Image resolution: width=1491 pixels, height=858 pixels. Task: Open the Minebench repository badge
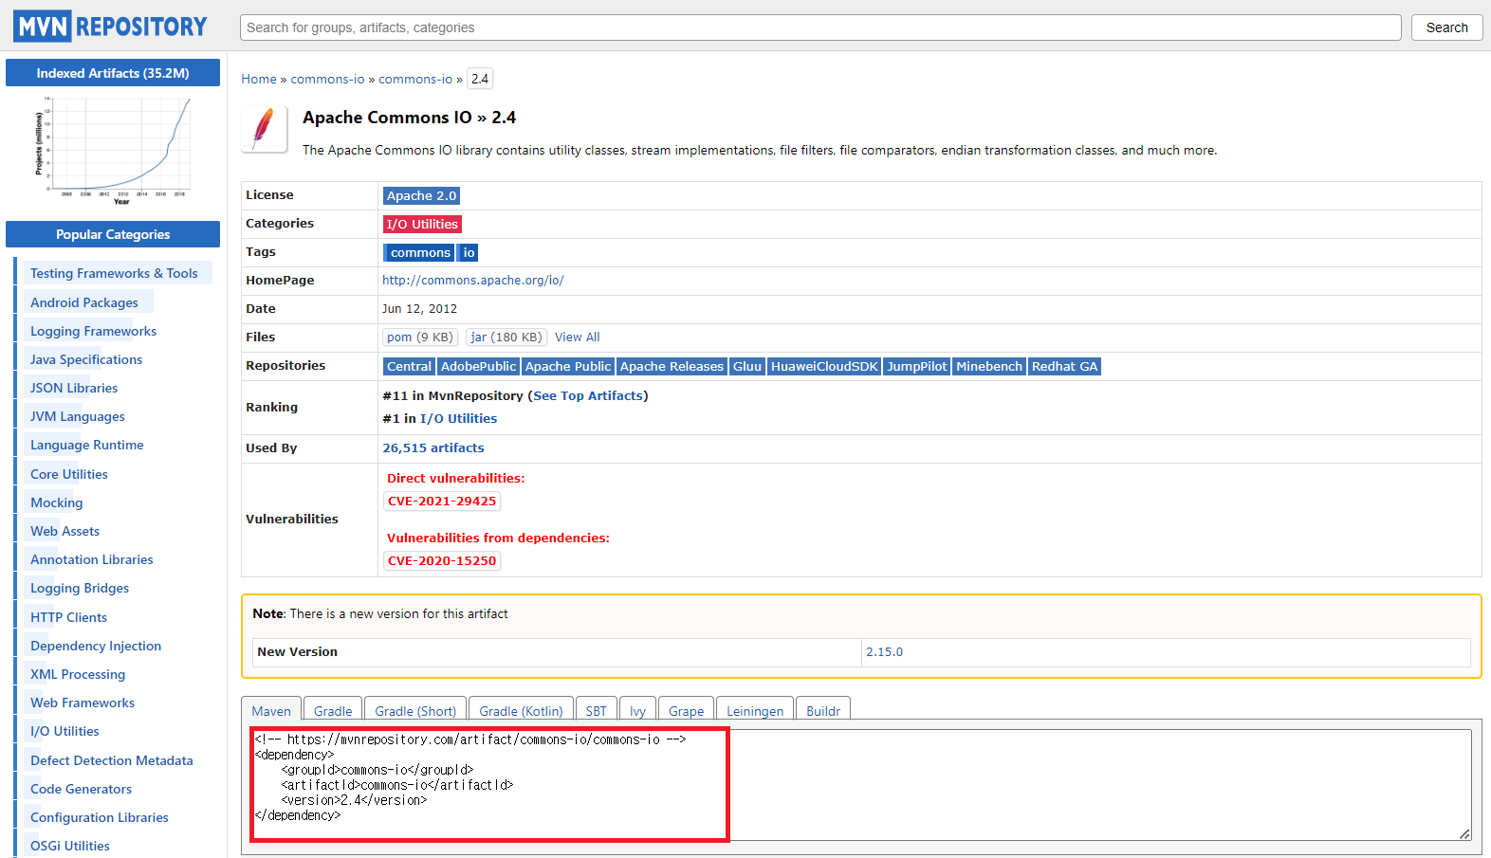tap(989, 366)
